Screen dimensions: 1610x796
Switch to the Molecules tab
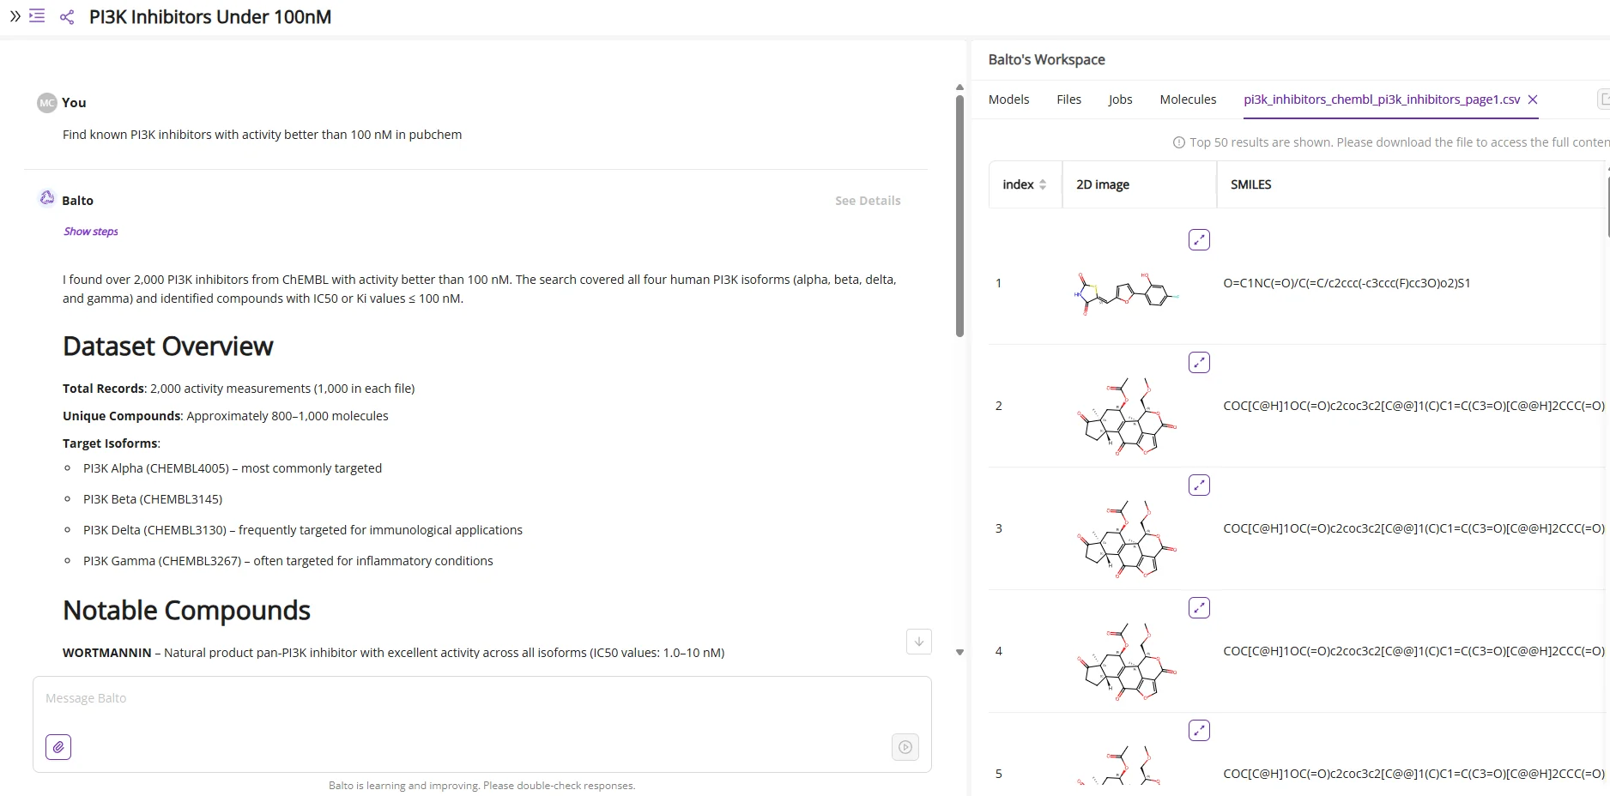1188,99
